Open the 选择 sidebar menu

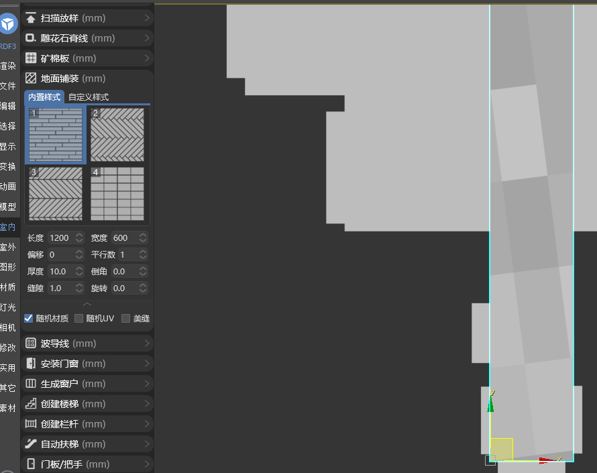pos(8,126)
